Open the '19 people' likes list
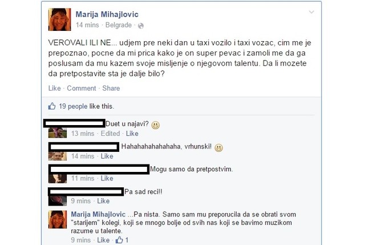This screenshot has width=365, height=245. (73, 106)
